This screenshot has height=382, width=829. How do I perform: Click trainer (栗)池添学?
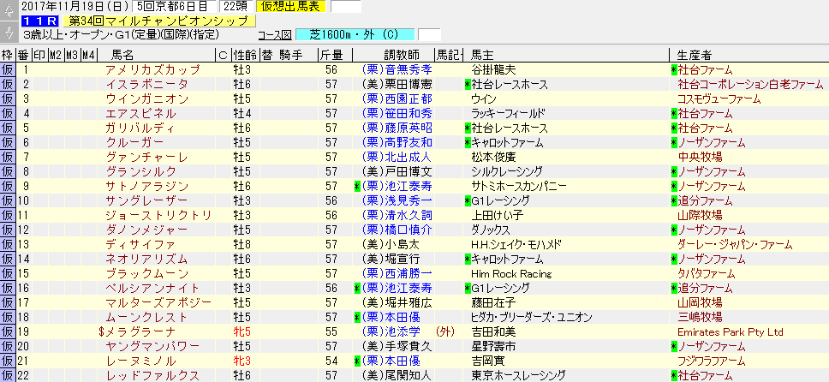coord(391,331)
